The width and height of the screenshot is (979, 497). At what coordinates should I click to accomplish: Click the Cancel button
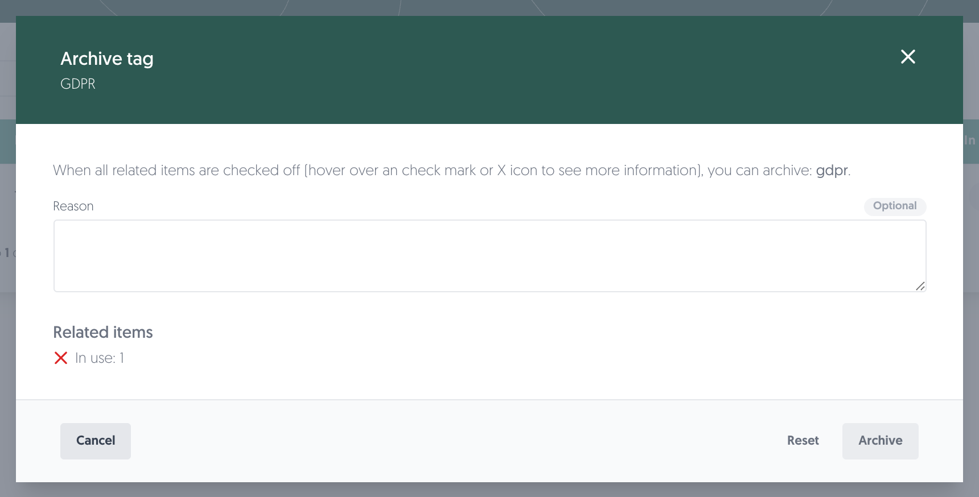point(96,441)
